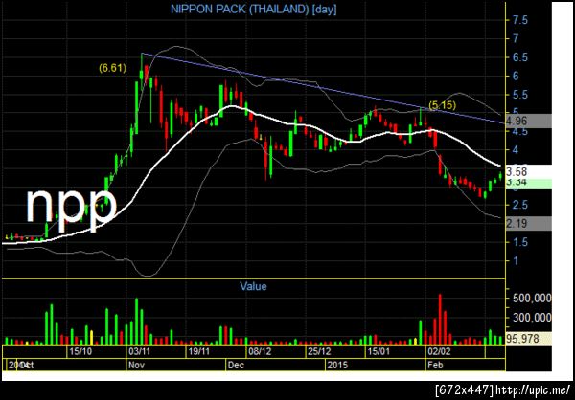
Task: Click the 500,000 volume axis label
Action: click(x=532, y=299)
